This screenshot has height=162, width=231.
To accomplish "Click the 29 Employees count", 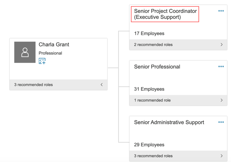I will pyautogui.click(x=149, y=145).
